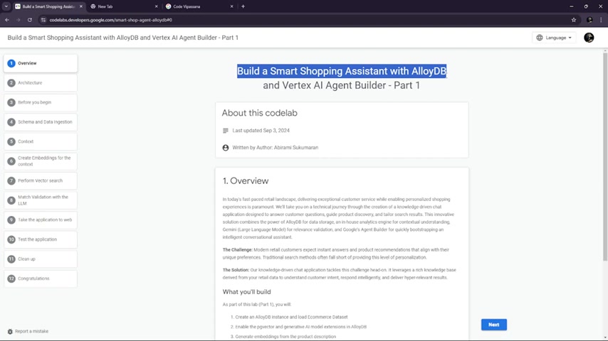Image resolution: width=608 pixels, height=341 pixels.
Task: Close the 'Code Vipassana' tab
Action: tap(231, 6)
